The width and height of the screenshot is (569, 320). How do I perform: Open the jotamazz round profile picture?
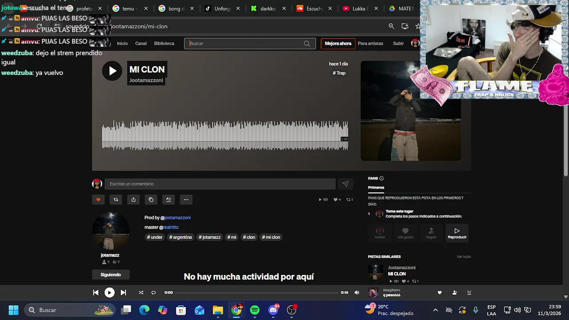click(x=111, y=231)
